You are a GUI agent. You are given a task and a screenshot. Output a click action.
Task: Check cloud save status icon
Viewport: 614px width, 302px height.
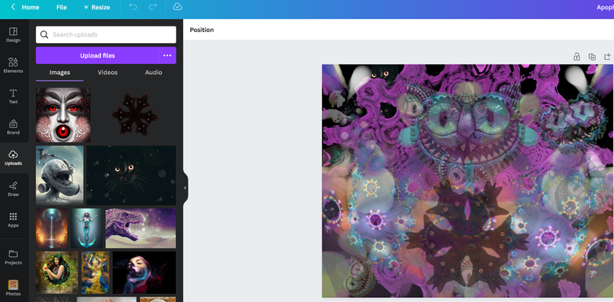click(x=177, y=7)
